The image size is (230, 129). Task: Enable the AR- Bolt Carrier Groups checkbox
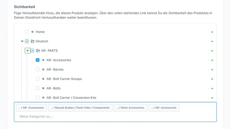[x=38, y=79]
